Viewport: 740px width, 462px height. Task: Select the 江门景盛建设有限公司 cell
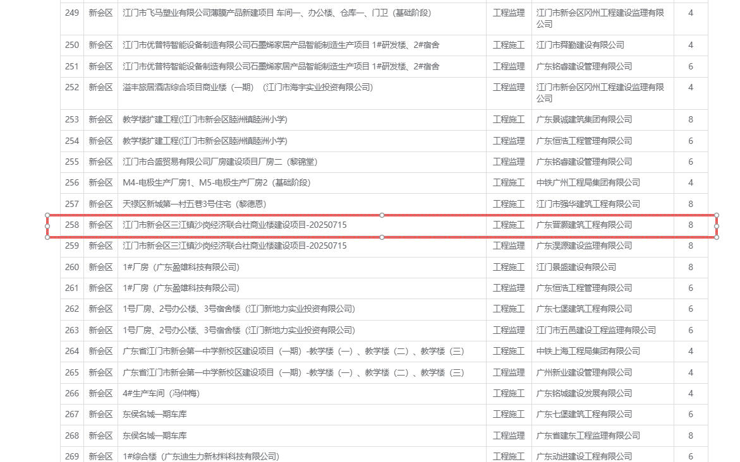[576, 268]
